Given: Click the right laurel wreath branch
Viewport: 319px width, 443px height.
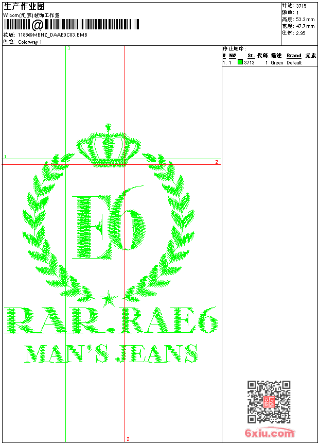Looking at the screenshot, I should tap(172, 227).
